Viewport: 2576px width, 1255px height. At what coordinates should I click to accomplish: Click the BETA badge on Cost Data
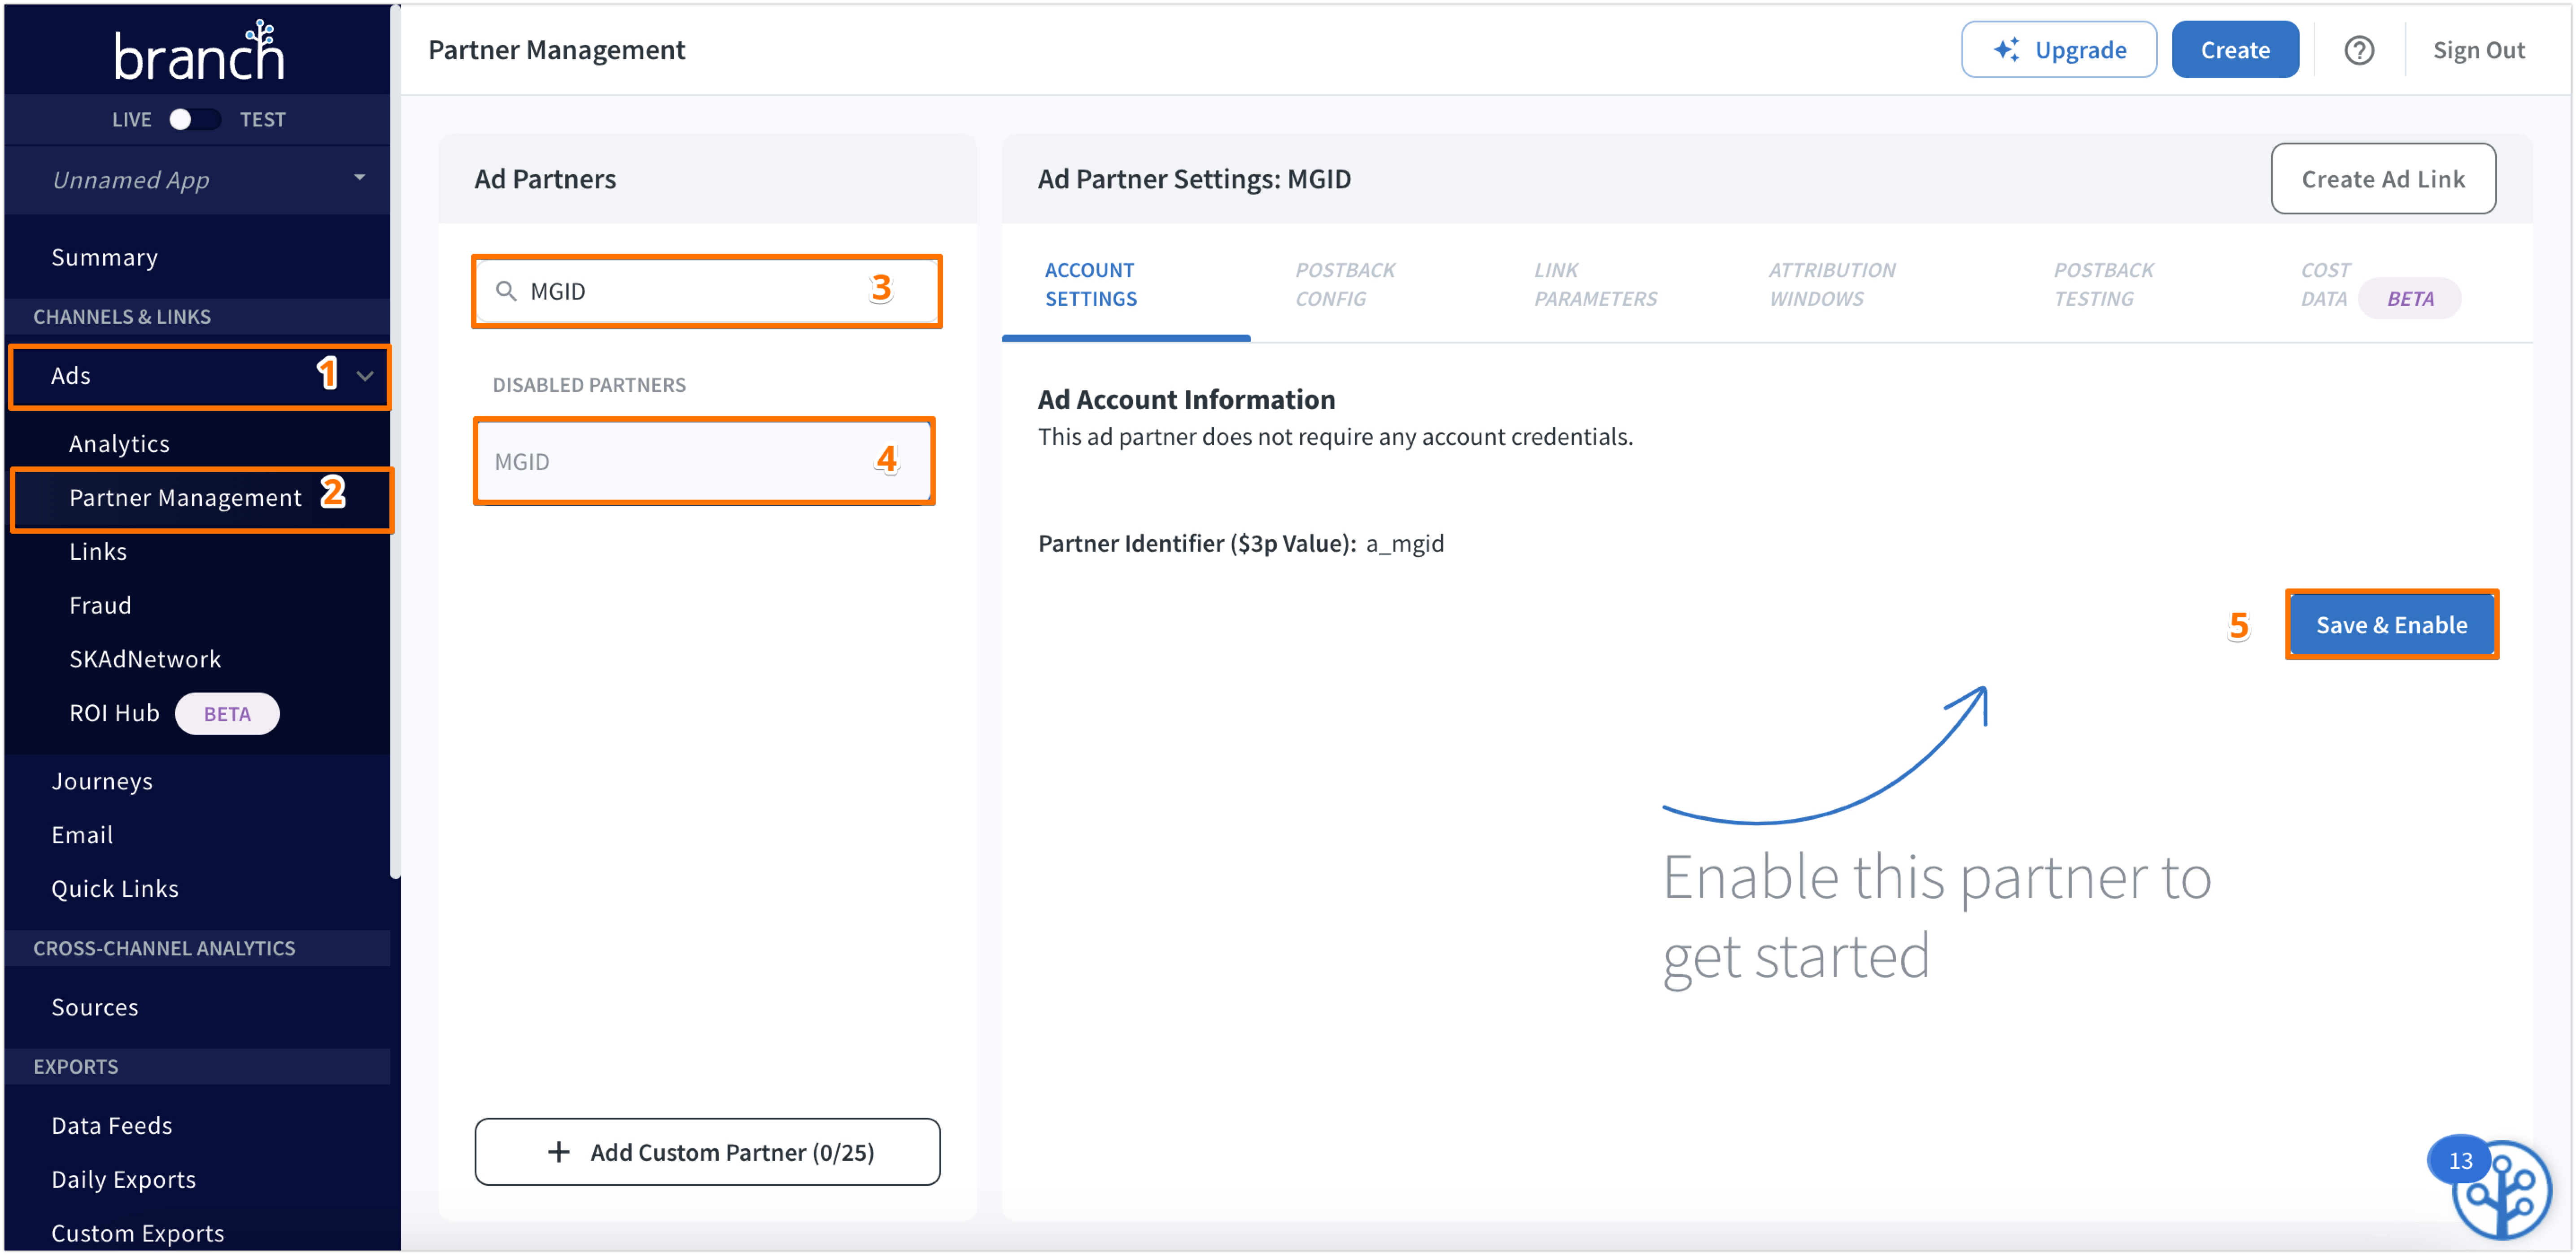pos(2409,298)
